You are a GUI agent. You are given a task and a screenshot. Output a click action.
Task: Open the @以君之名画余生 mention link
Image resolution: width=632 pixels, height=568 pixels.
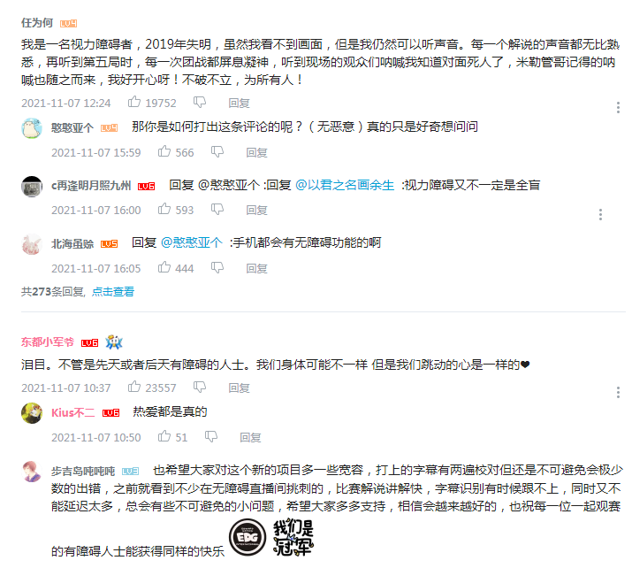[345, 185]
